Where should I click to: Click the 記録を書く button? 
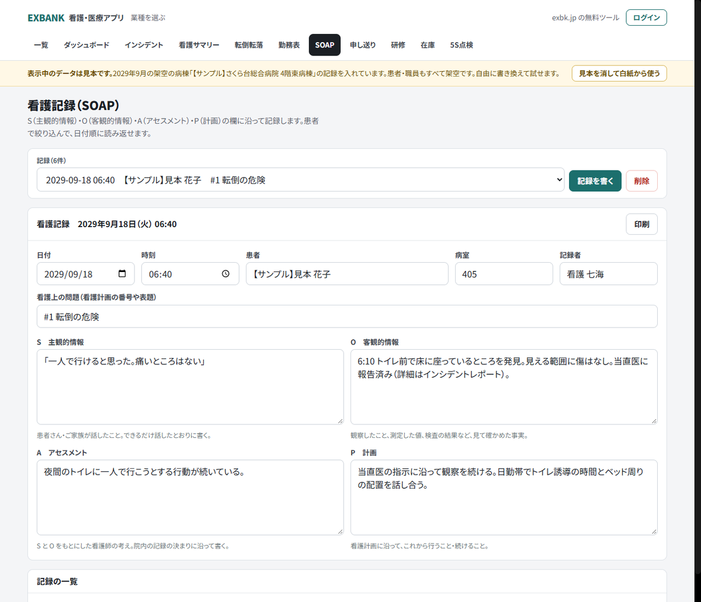(x=595, y=181)
